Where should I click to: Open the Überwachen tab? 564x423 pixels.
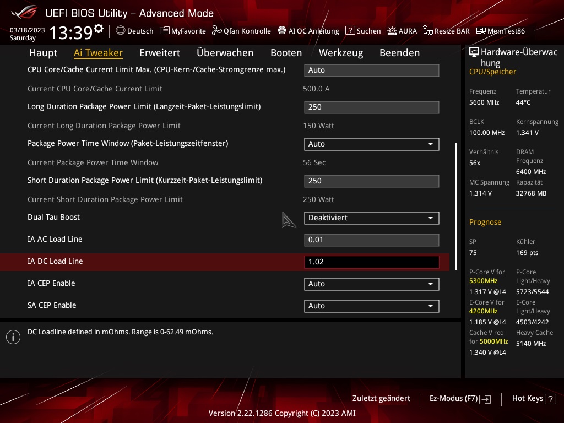click(225, 53)
